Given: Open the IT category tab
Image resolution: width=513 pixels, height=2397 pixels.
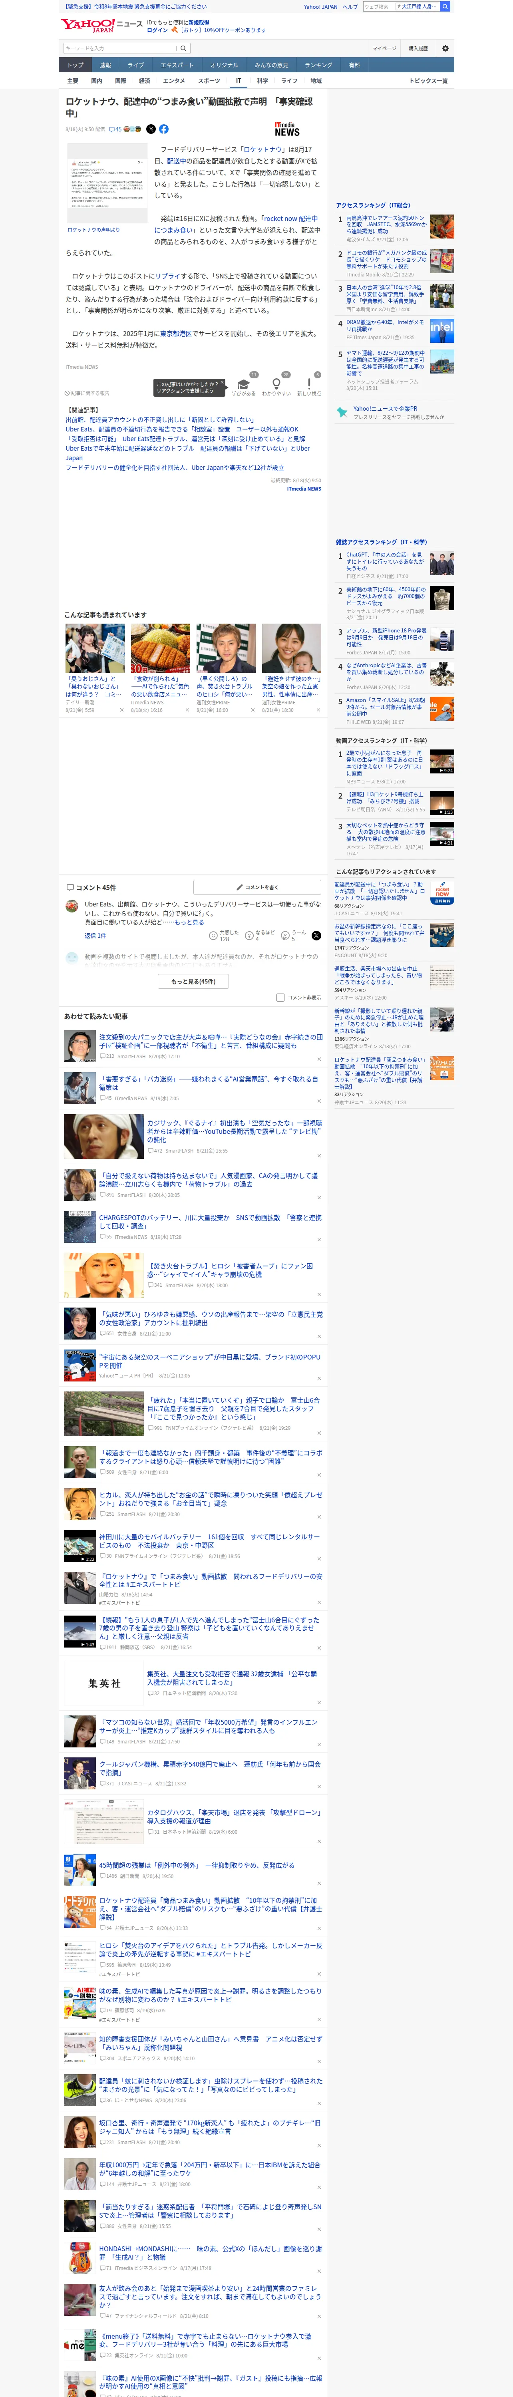Looking at the screenshot, I should pyautogui.click(x=239, y=81).
